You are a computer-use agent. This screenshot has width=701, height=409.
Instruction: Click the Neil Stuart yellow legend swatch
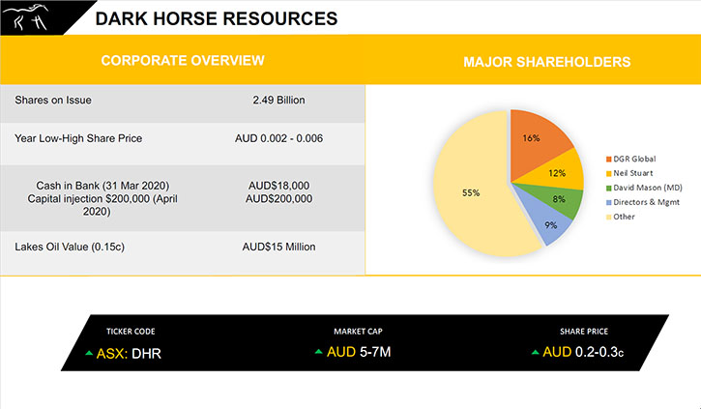(608, 174)
